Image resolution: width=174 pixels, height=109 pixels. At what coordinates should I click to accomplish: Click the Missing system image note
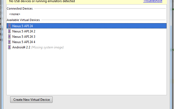point(48,47)
